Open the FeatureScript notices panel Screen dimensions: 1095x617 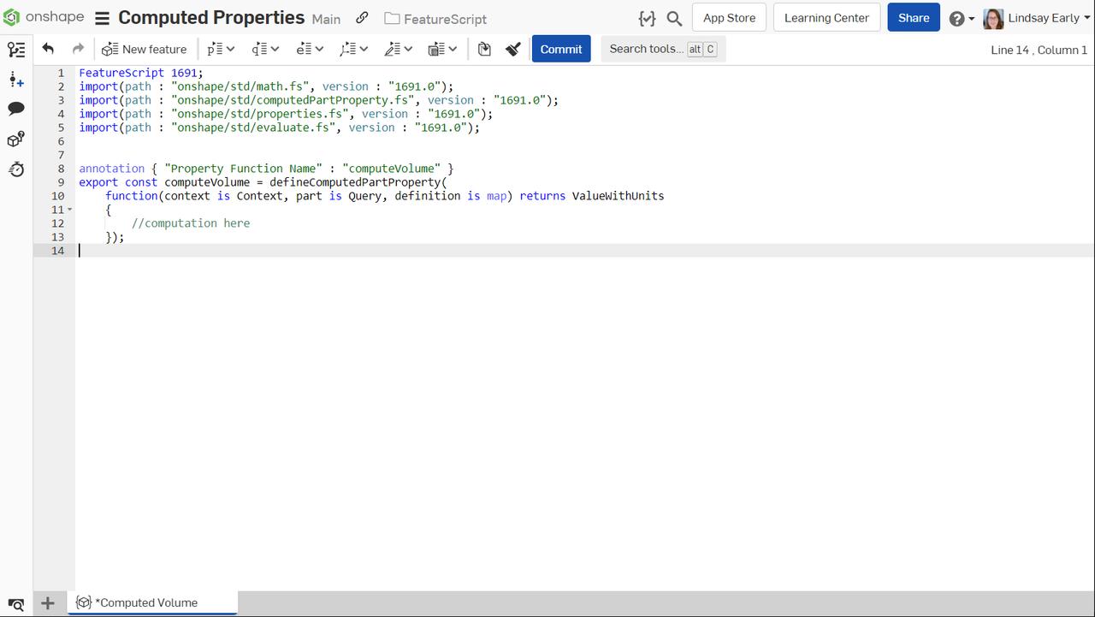[16, 139]
